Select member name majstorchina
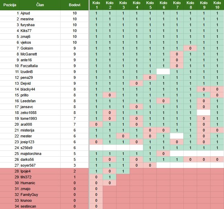The height and width of the screenshot is (209, 224). pos(32,154)
